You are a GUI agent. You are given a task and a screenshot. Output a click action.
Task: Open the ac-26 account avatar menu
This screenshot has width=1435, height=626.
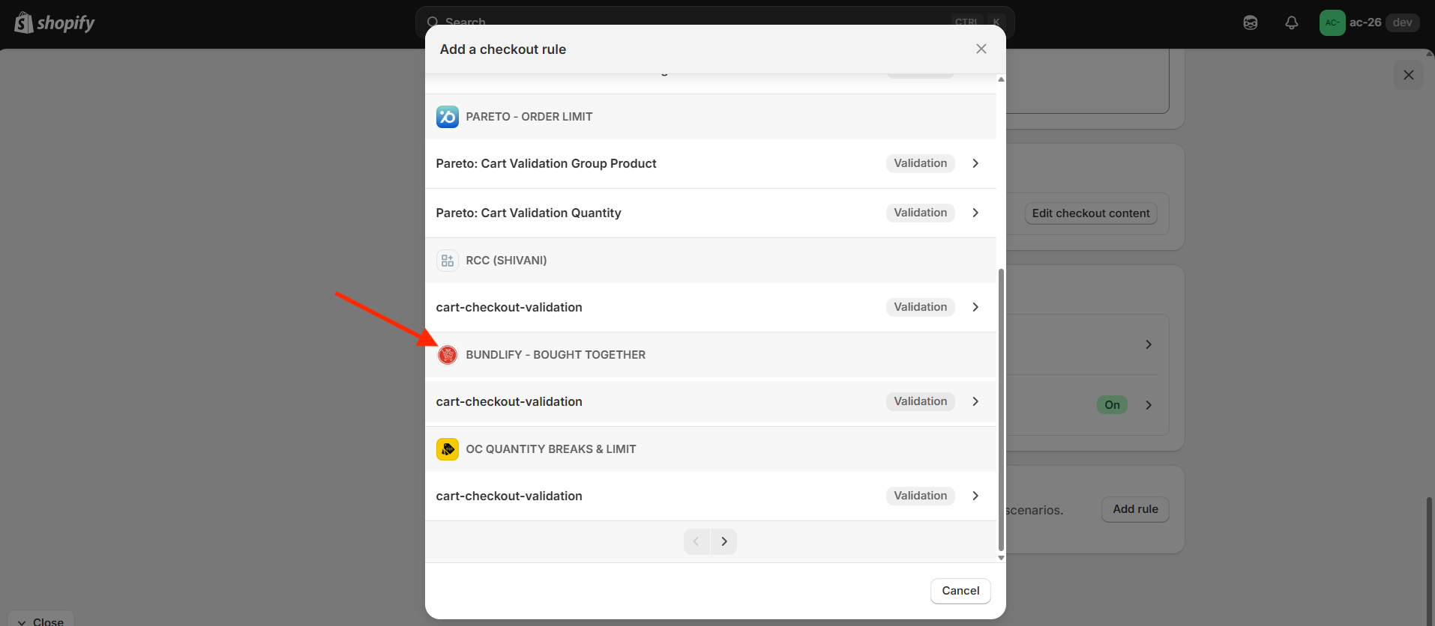coord(1332,22)
